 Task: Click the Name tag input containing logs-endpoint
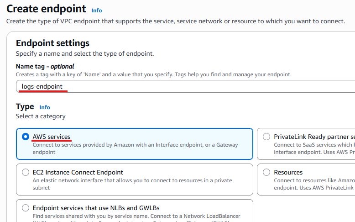coord(183,86)
